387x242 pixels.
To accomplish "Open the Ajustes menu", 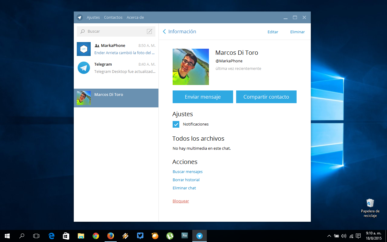I will coord(93,18).
